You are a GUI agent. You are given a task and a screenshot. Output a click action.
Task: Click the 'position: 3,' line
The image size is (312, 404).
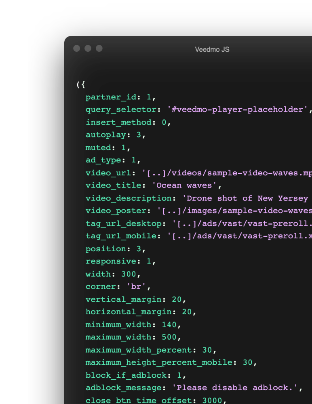(x=116, y=249)
